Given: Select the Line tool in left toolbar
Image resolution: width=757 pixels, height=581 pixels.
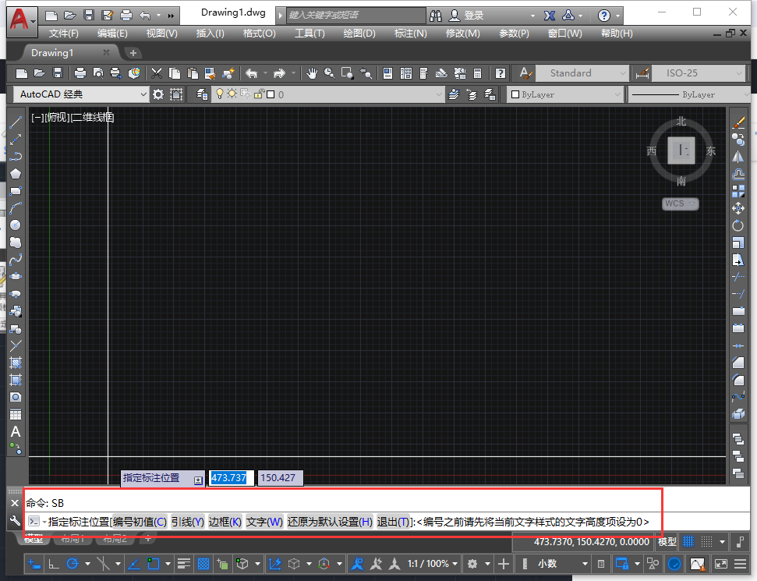Looking at the screenshot, I should click(16, 122).
